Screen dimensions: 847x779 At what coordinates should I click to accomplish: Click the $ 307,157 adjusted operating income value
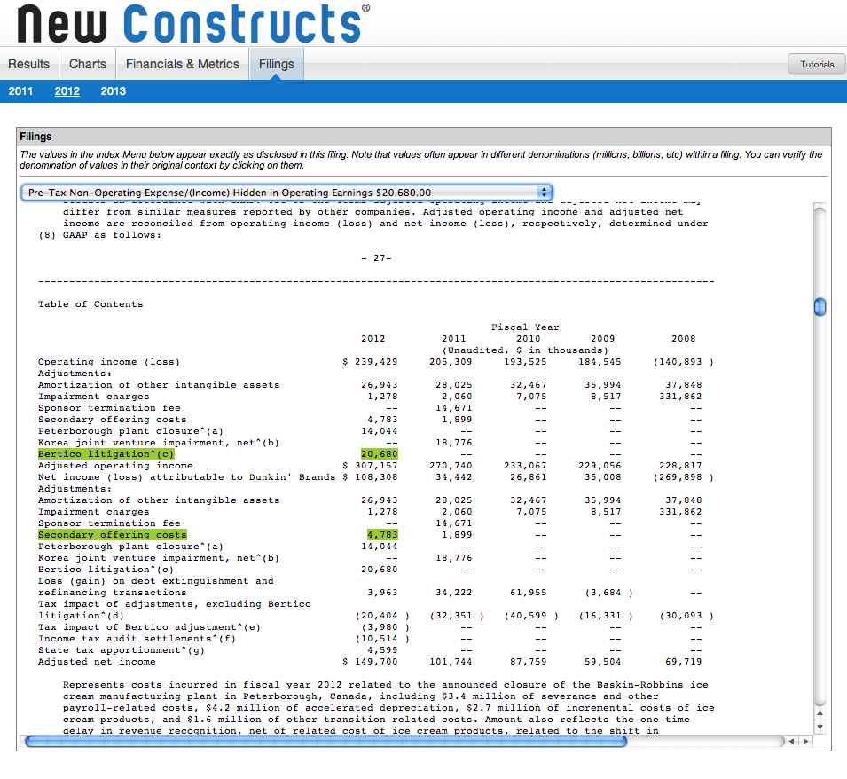tap(370, 466)
